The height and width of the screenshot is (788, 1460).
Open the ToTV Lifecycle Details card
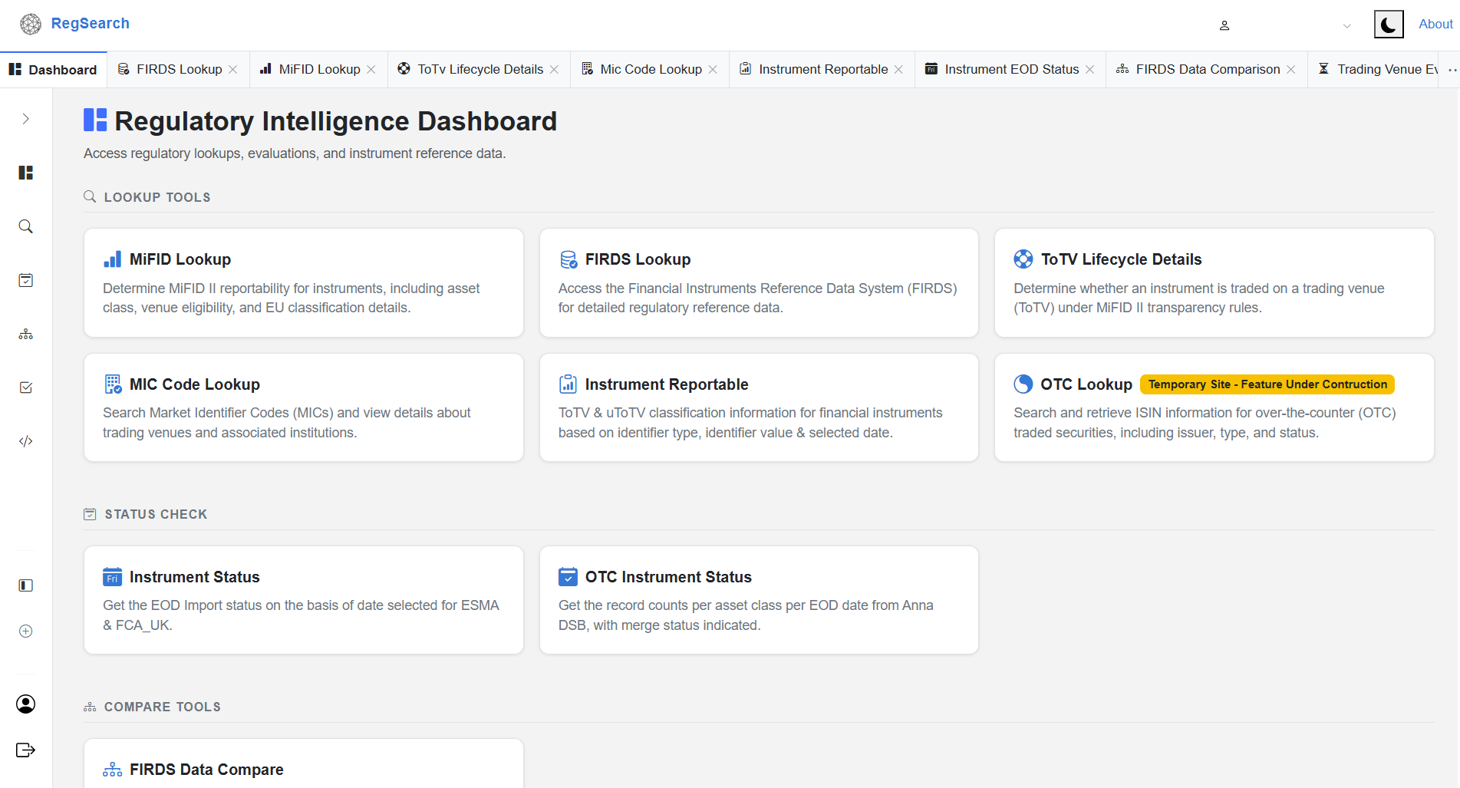(1214, 282)
